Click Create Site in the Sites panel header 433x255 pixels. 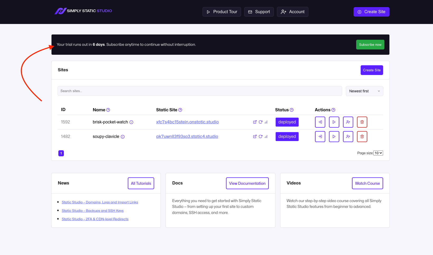coord(372,70)
